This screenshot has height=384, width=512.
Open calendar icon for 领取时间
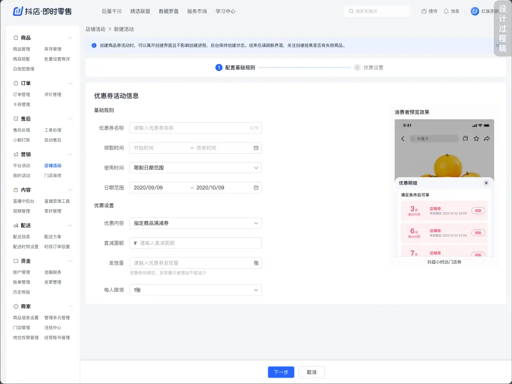pyautogui.click(x=256, y=148)
